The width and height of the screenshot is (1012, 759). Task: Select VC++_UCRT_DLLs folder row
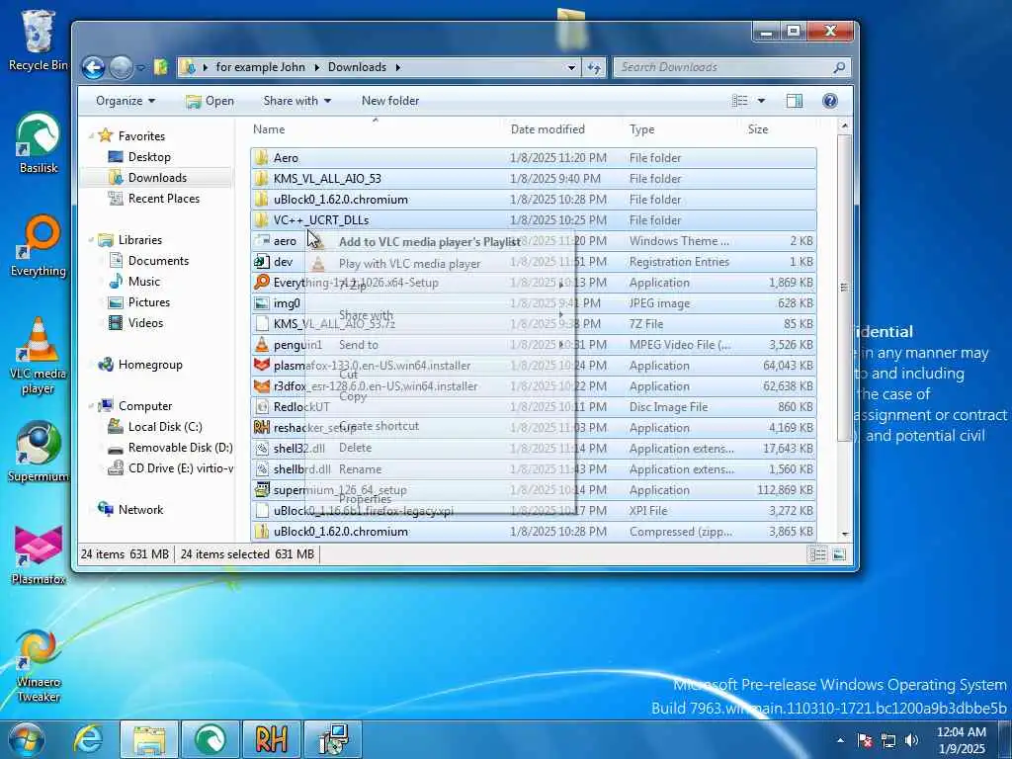(x=533, y=220)
